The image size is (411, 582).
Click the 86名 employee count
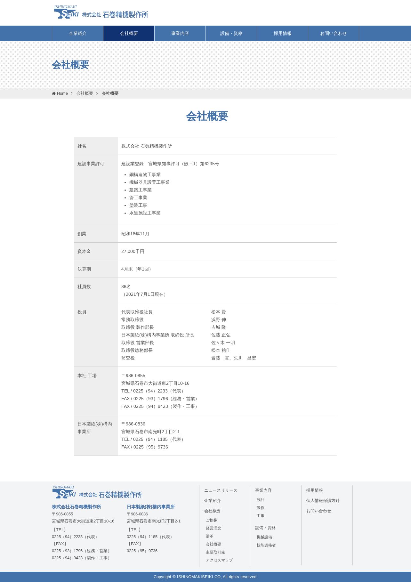tap(126, 287)
